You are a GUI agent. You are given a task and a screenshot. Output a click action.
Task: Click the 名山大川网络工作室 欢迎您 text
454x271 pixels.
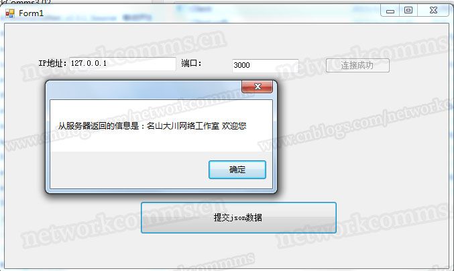(196, 126)
